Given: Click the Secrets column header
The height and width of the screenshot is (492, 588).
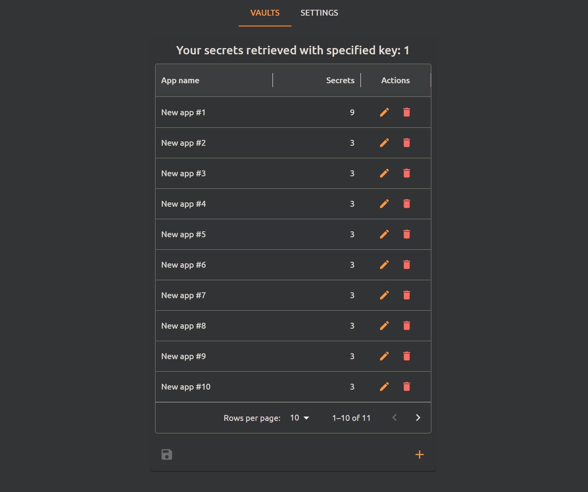Looking at the screenshot, I should (340, 80).
